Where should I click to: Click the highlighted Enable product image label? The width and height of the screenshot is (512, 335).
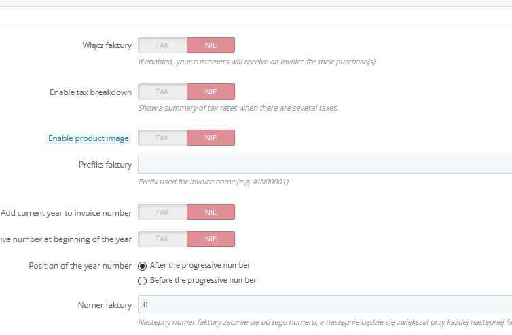pos(88,138)
